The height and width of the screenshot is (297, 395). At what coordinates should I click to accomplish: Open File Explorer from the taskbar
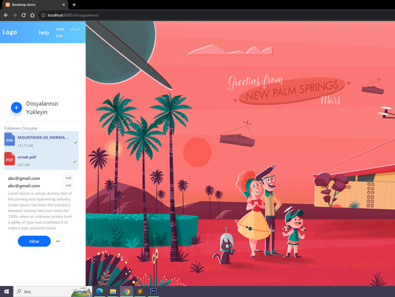point(113,291)
